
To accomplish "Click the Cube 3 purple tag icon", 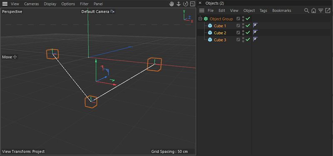I will click(255, 39).
